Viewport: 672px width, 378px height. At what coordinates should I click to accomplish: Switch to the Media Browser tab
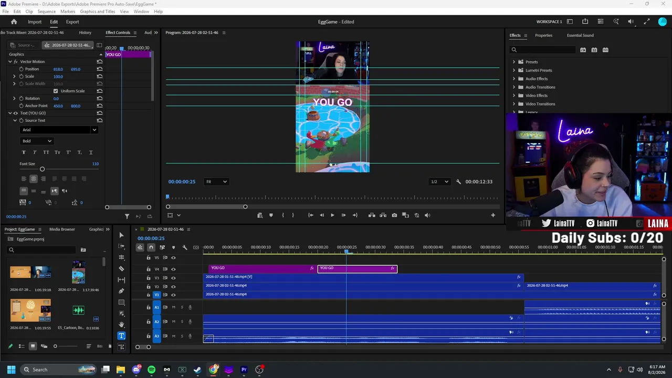[x=62, y=229]
